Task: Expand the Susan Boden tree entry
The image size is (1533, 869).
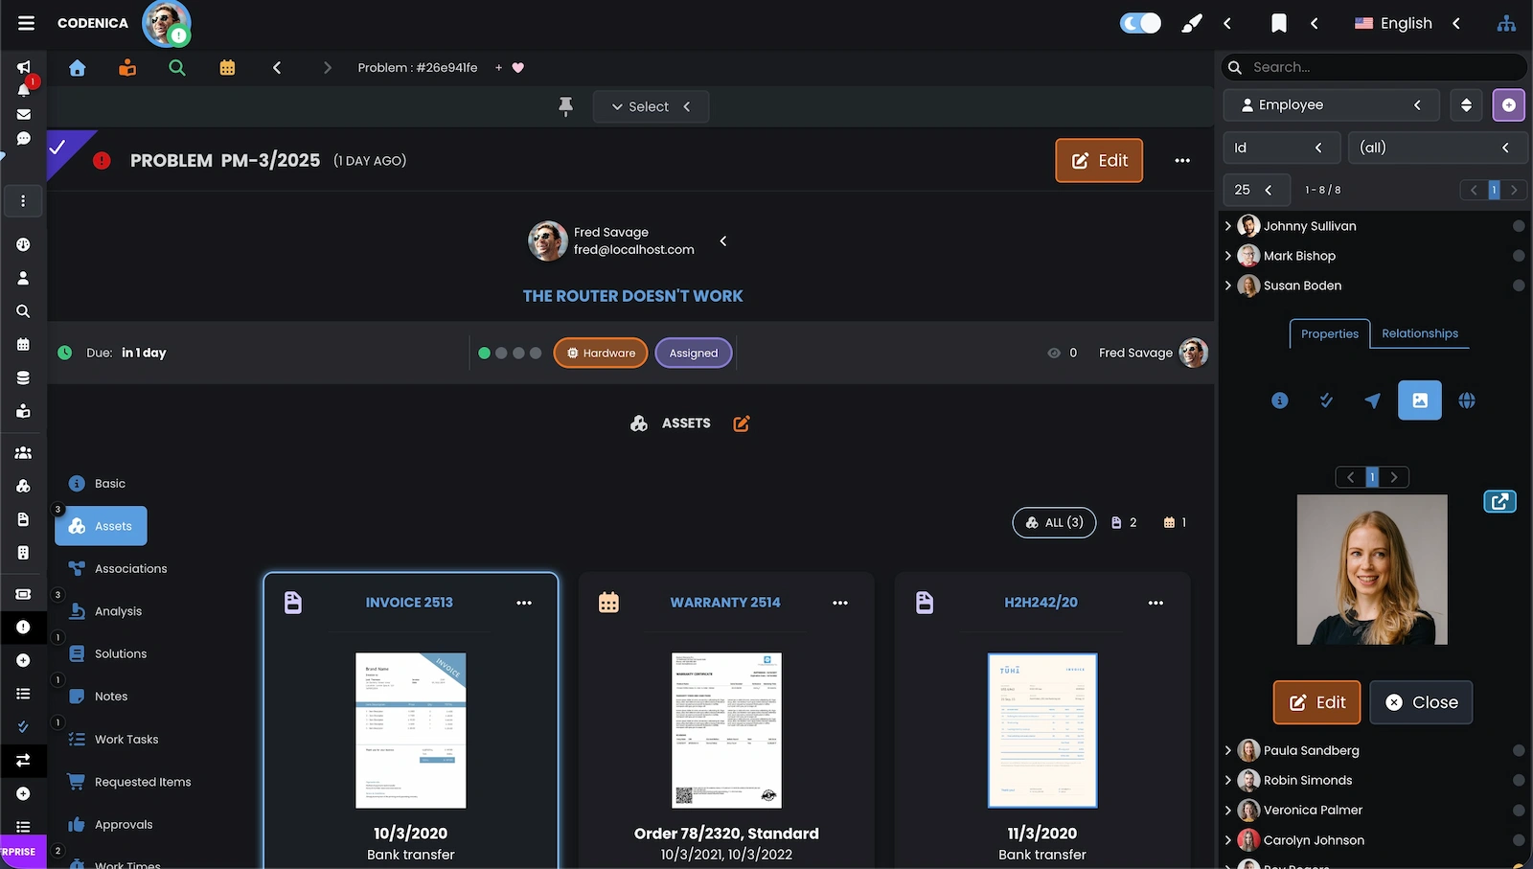Action: (x=1228, y=286)
